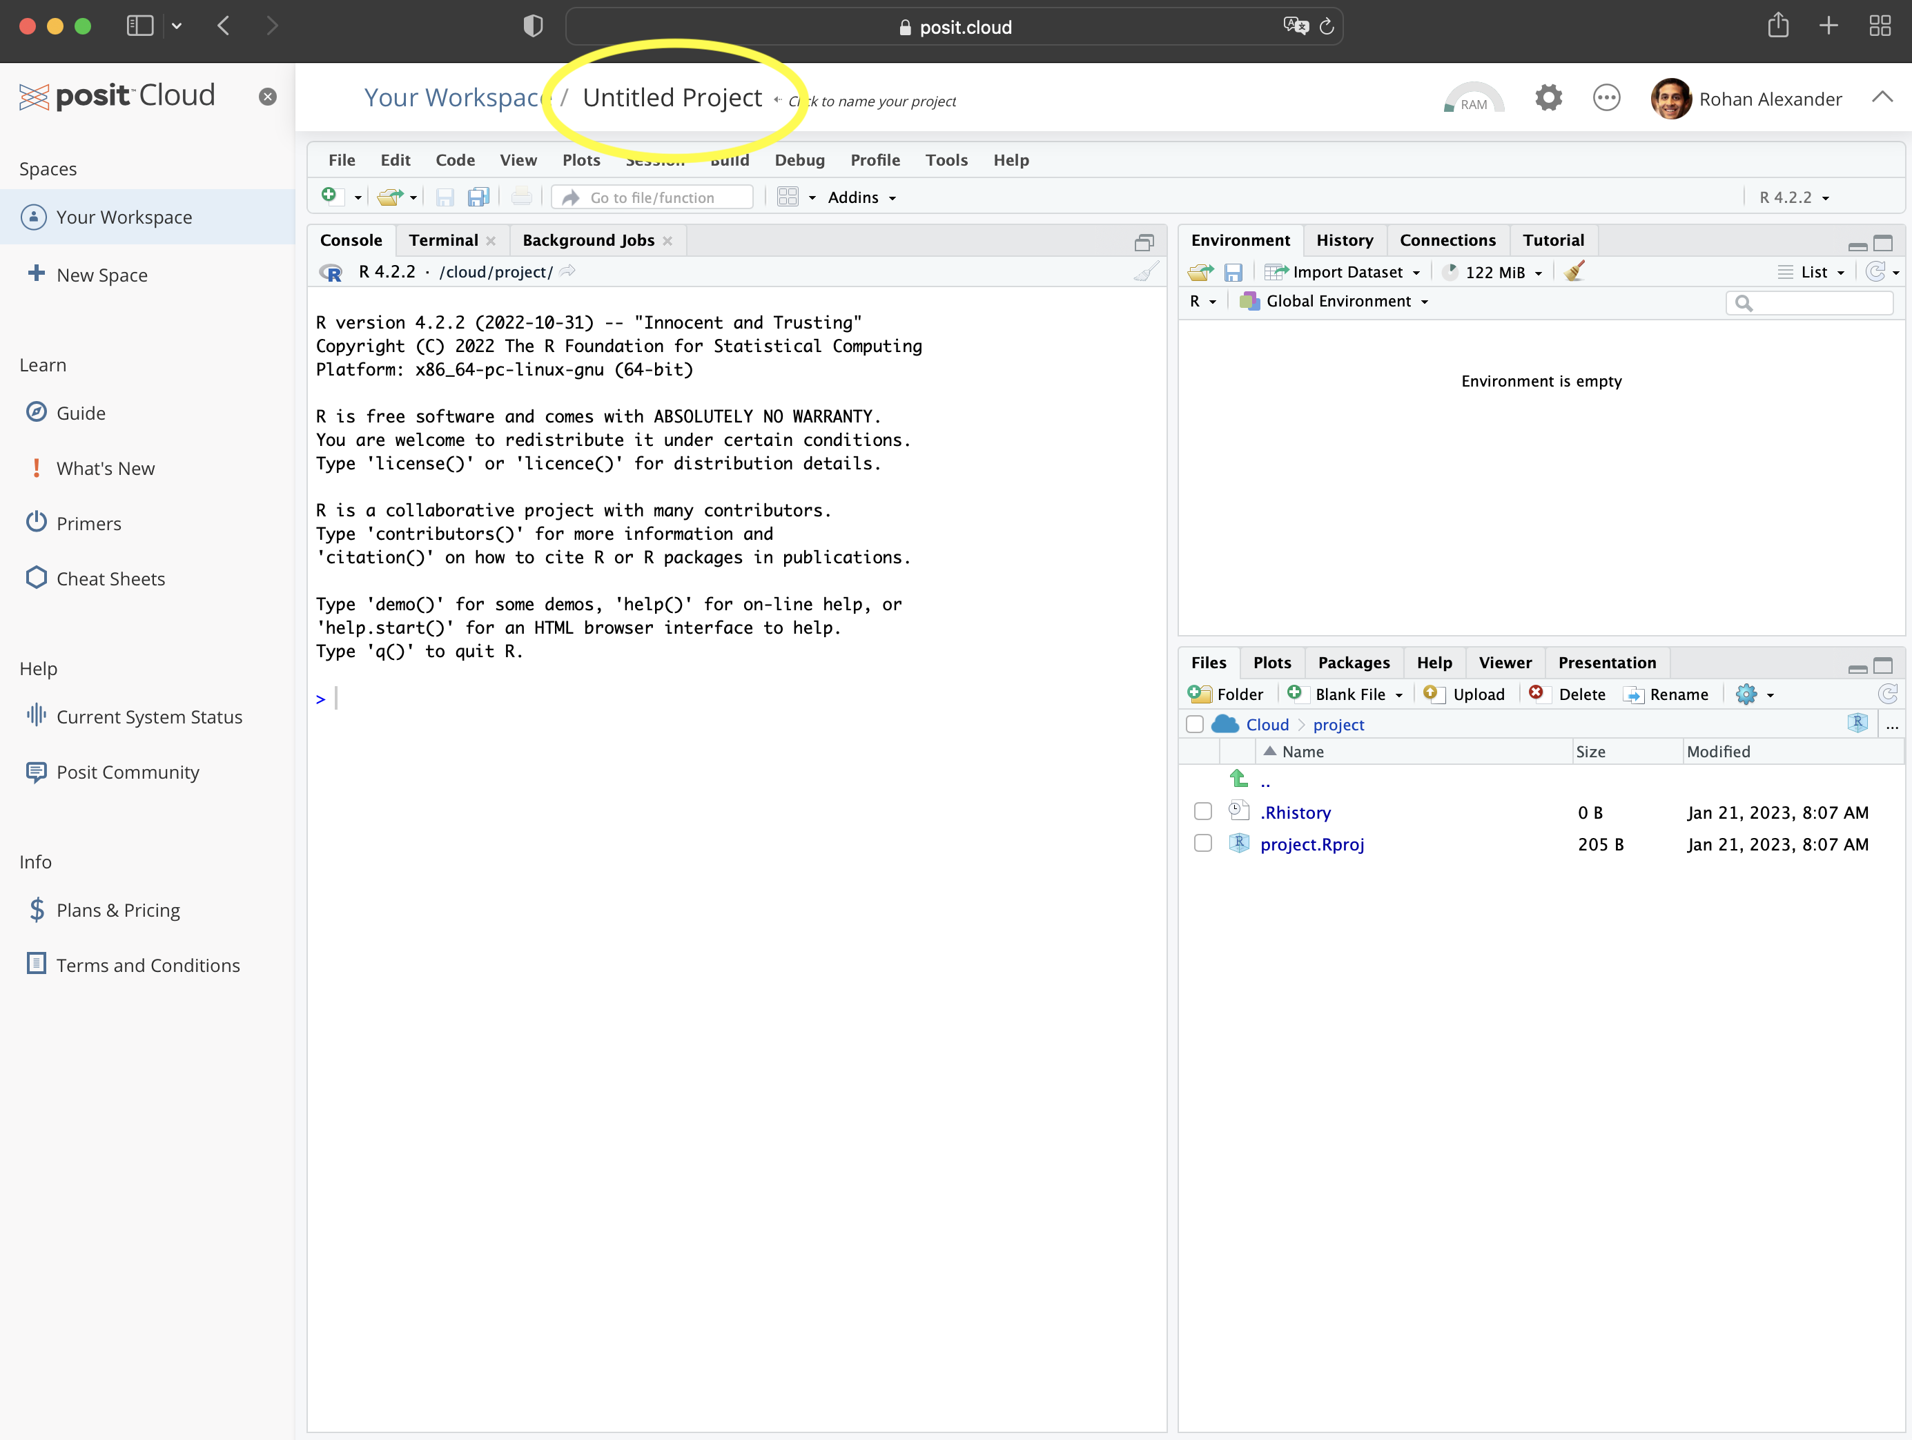Click the broom icon to clear Environment objects
Image resolution: width=1912 pixels, height=1440 pixels.
(x=1574, y=271)
